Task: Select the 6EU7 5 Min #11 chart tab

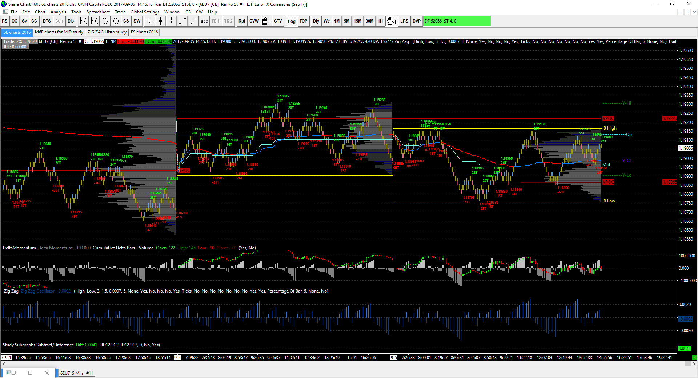Action: pos(76,373)
